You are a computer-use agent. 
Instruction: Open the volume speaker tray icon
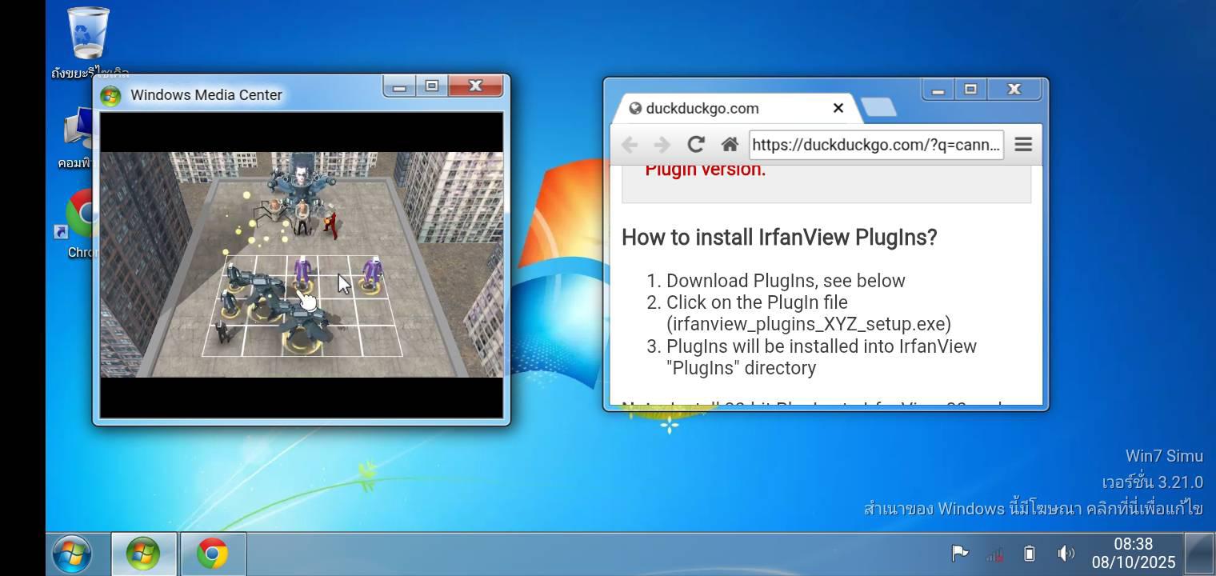click(x=1066, y=553)
